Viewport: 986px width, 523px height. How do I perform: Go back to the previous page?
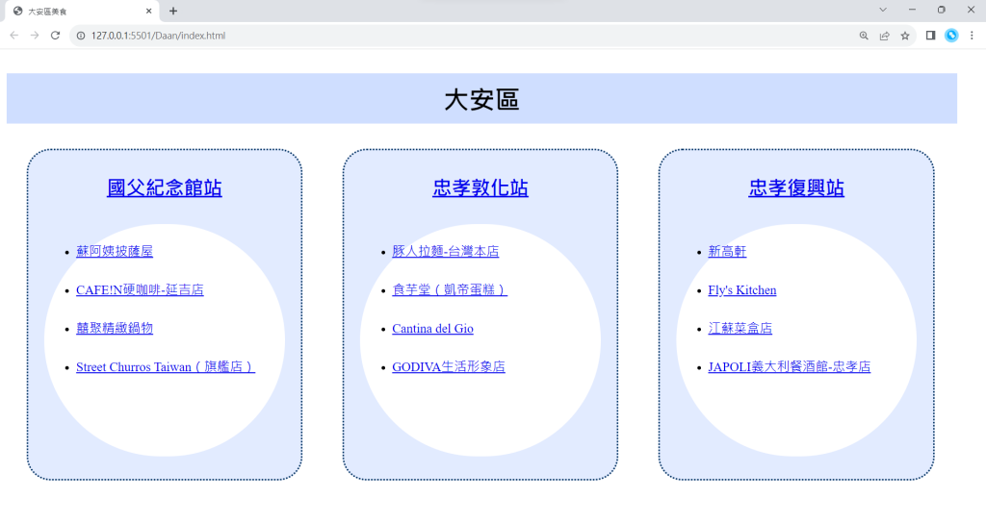pos(13,36)
